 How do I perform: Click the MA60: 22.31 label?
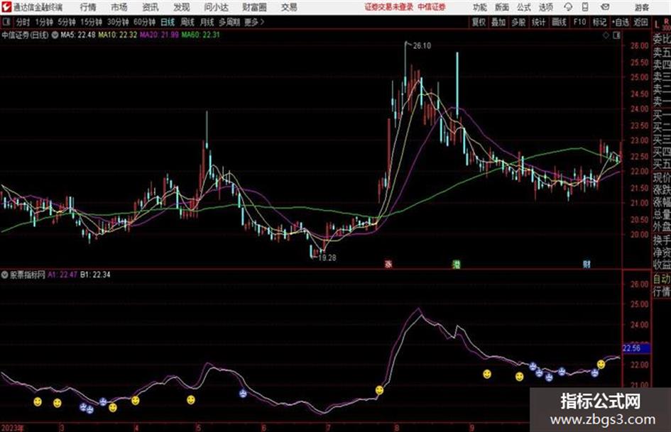[x=201, y=35]
